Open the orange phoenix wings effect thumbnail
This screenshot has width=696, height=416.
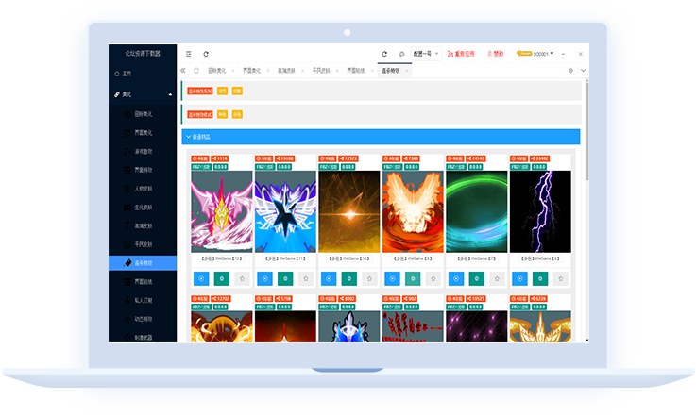click(x=413, y=210)
